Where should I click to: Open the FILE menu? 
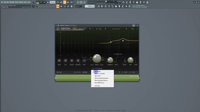click(x=2, y=2)
